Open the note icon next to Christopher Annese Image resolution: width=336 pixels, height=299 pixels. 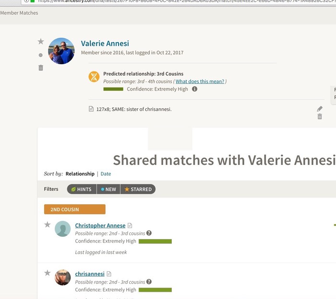click(x=130, y=226)
